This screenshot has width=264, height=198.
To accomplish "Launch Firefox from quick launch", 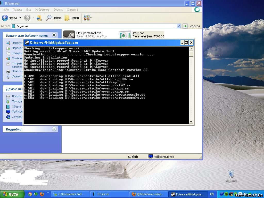I will (42, 194).
